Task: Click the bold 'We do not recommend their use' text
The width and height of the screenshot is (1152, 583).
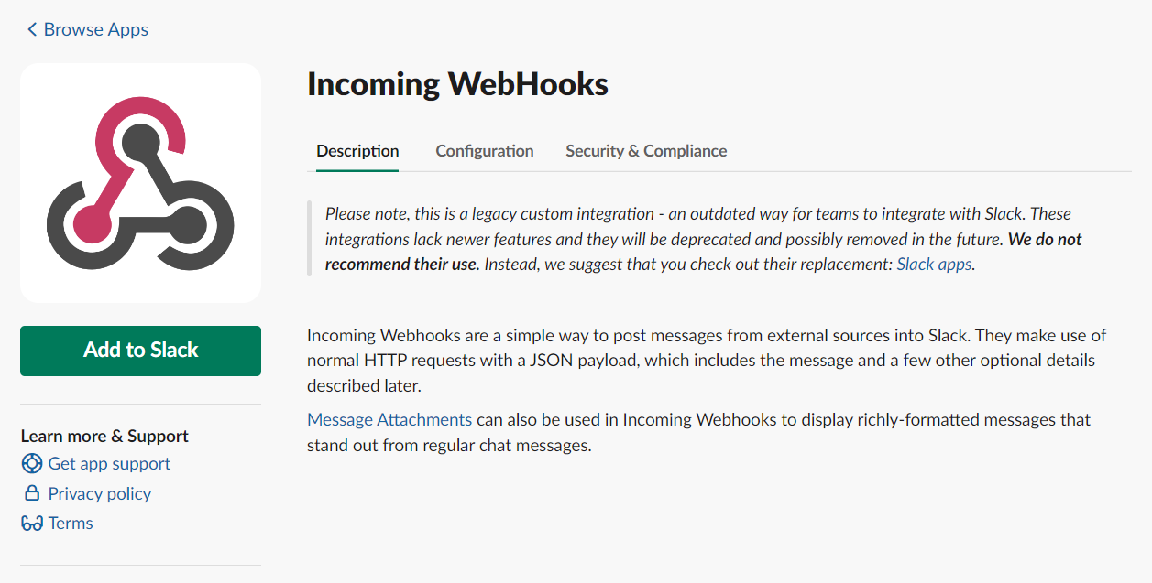Action: point(704,252)
